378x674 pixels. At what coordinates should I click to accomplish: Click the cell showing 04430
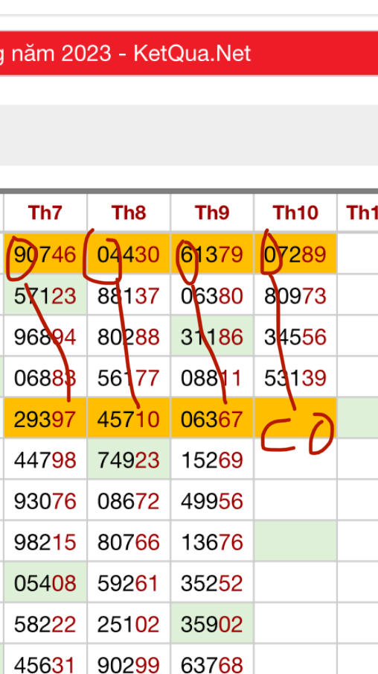point(129,254)
